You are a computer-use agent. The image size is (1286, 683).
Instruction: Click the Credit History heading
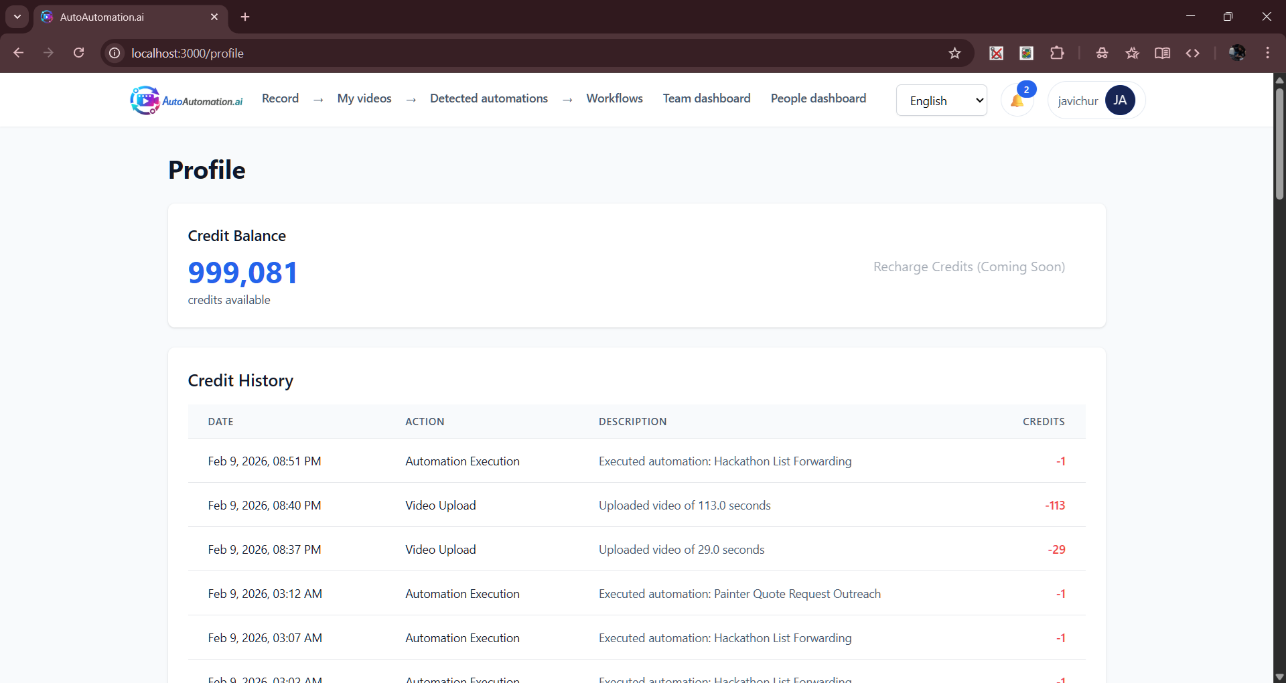tap(240, 380)
